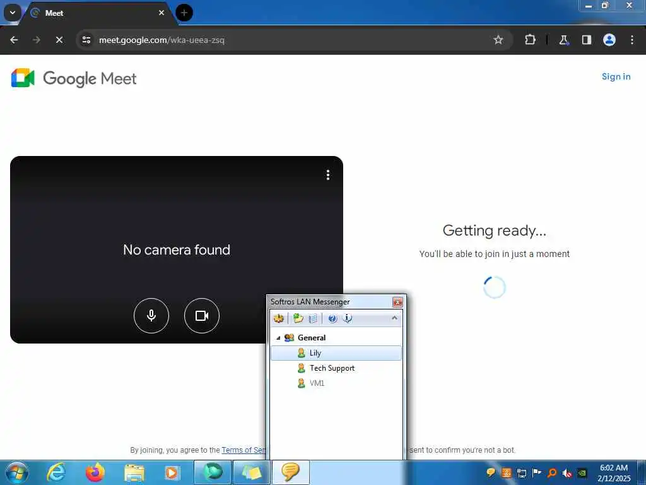Open the Terms of Service link
Screen dimensions: 646x485
coord(244,450)
